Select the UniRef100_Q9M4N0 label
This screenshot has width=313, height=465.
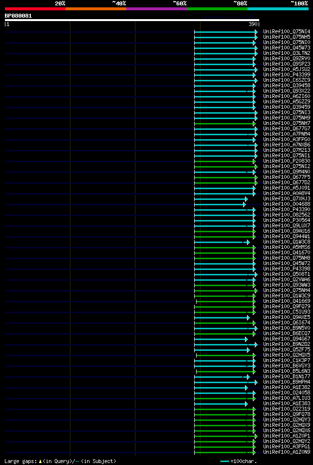click(x=287, y=172)
